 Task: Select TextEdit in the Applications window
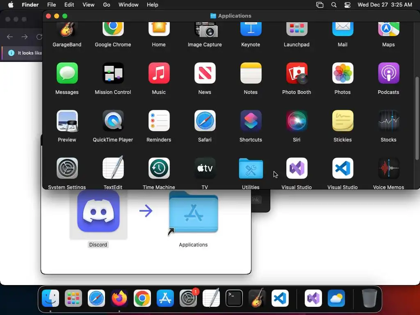coord(113,168)
